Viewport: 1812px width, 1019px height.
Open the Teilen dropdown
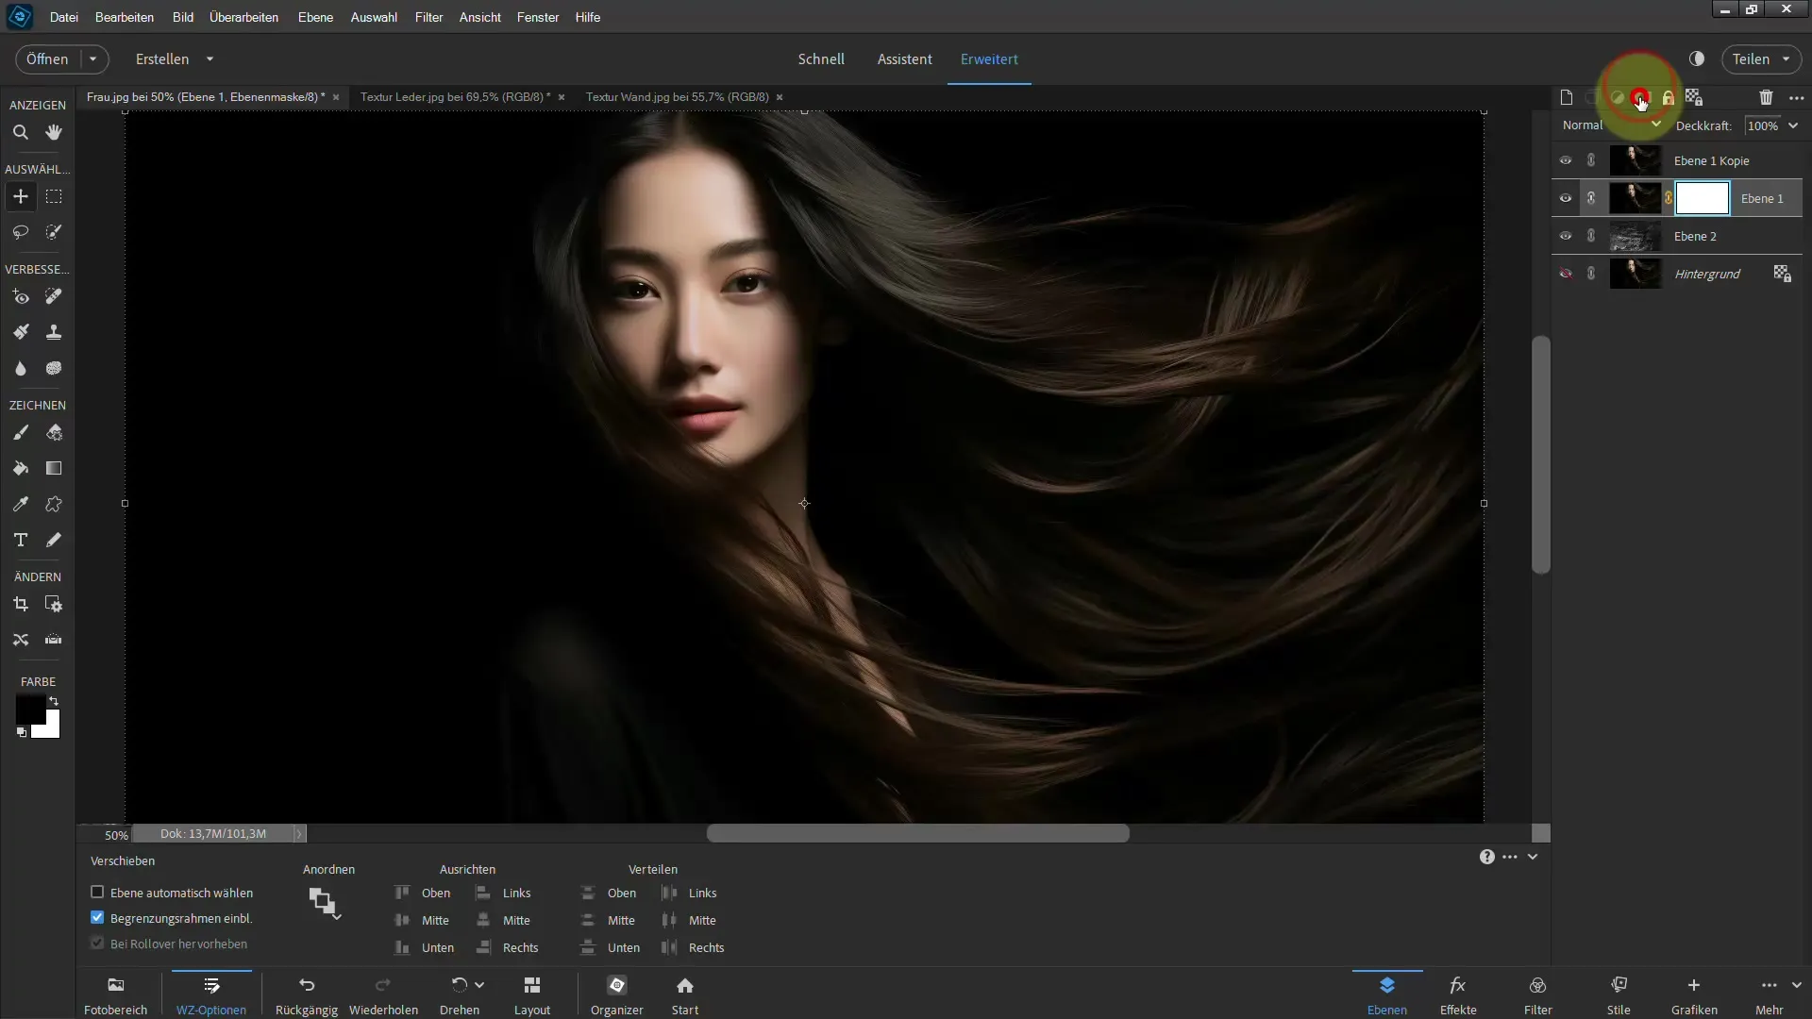1761,58
